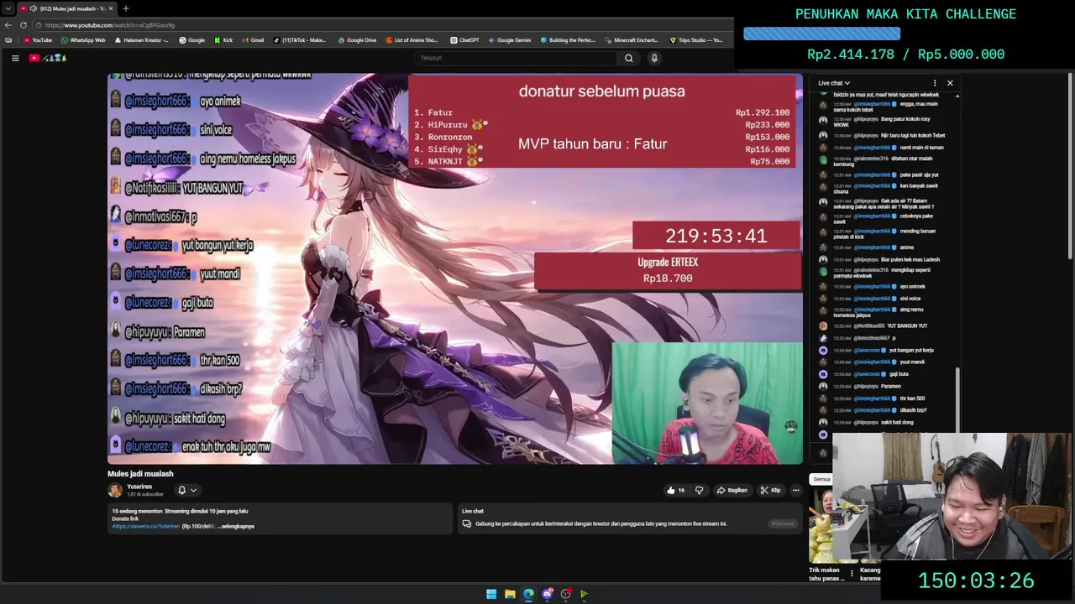Open Yuteriren channel avatar
1075x604 pixels.
point(115,490)
